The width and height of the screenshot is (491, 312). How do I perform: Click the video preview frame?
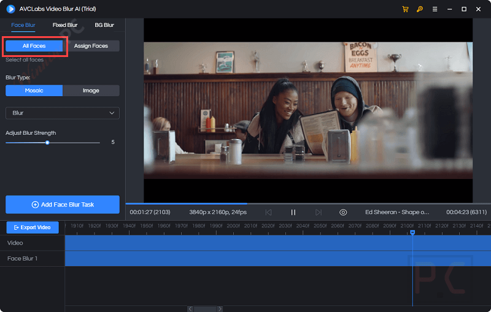click(x=308, y=110)
